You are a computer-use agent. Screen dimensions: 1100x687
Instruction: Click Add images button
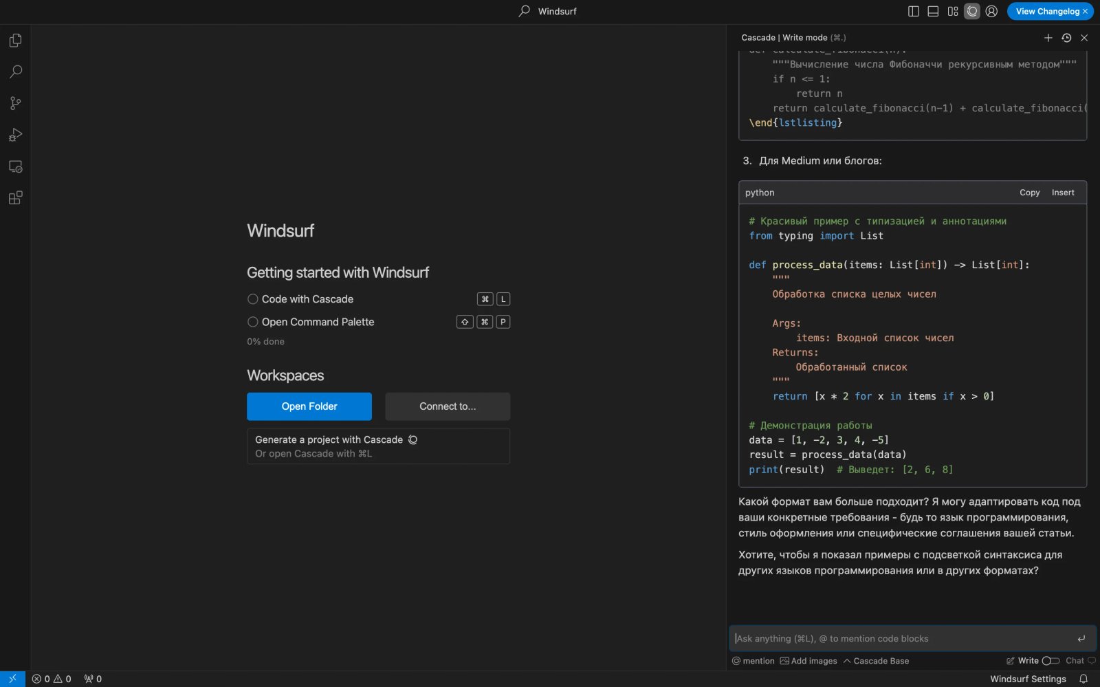(x=808, y=661)
